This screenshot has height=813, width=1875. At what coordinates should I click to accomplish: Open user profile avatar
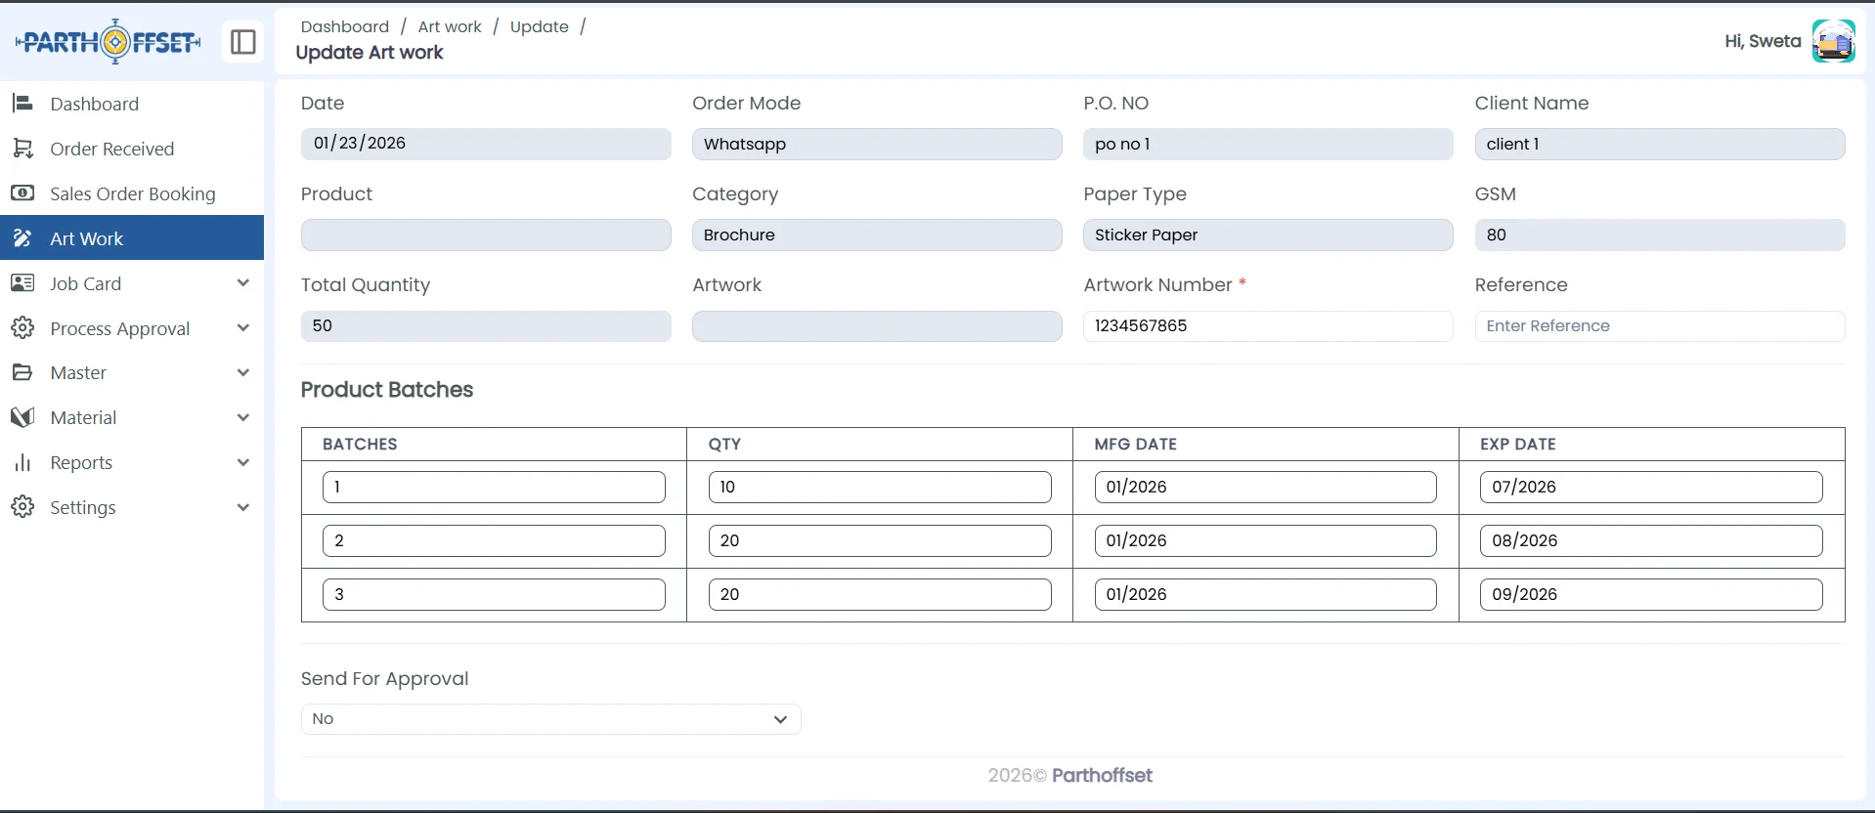[1833, 41]
